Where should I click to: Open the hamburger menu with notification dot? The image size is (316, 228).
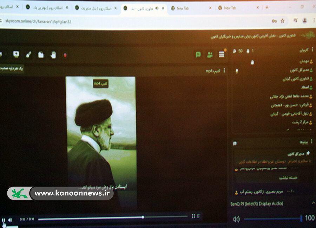click(222, 54)
